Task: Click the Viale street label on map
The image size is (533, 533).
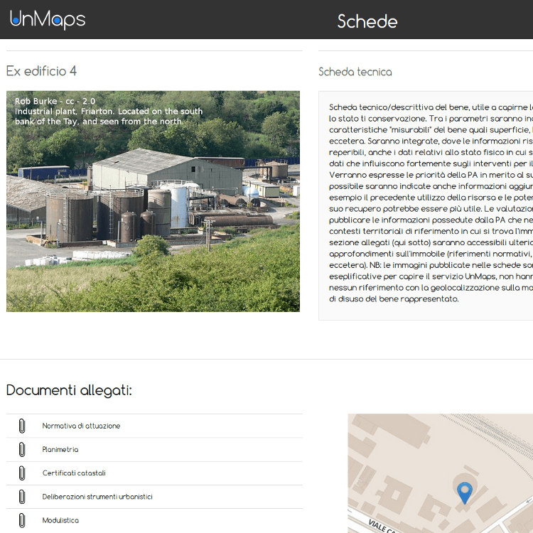Action: (382, 526)
